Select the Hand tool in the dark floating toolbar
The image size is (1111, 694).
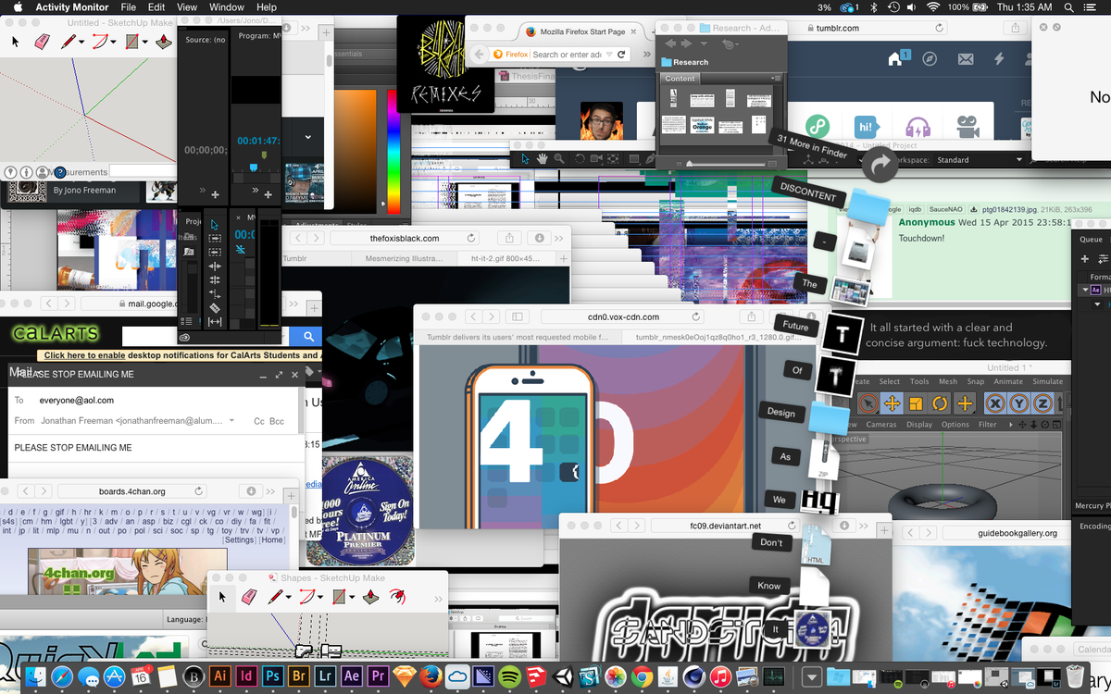(543, 159)
